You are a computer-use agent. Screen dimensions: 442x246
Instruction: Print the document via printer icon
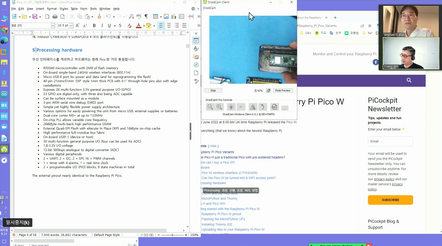point(55,16)
